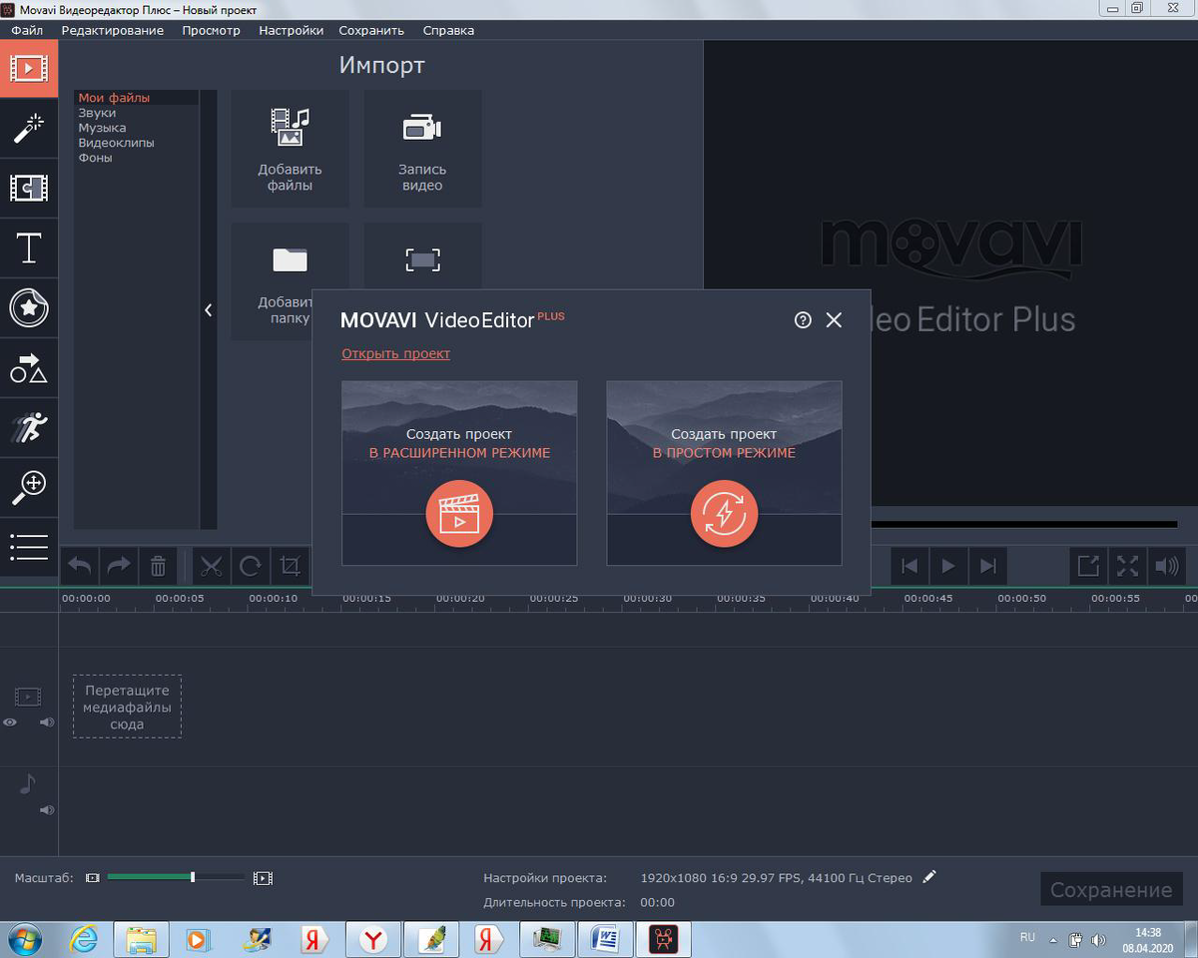Open the Сохранить menu
The image size is (1198, 958).
tap(371, 30)
